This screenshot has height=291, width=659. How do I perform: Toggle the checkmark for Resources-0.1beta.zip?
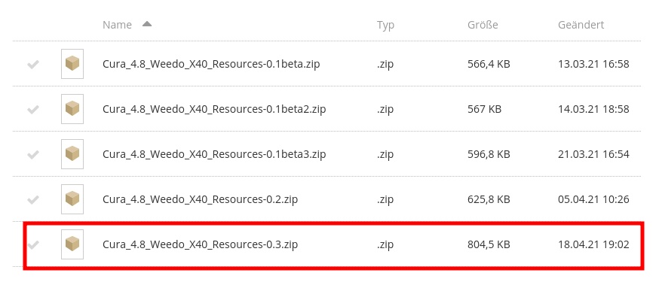(33, 65)
